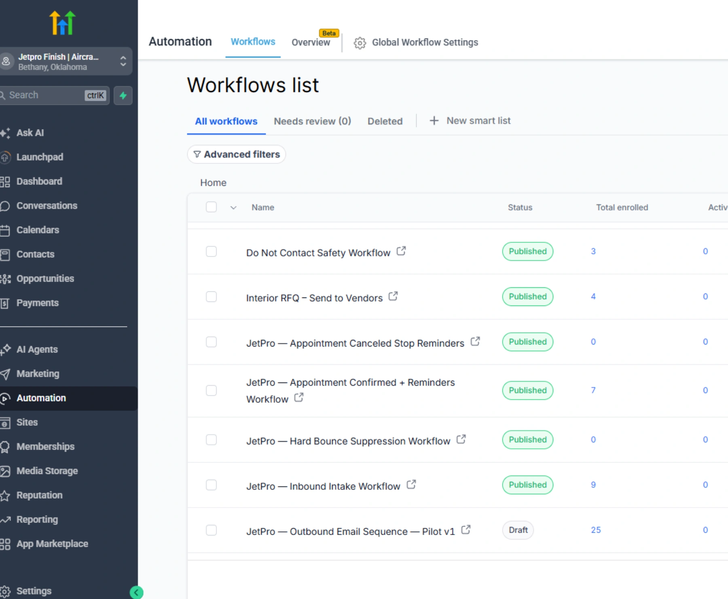Check the Do Not Contact Safety Workflow row checkbox
The width and height of the screenshot is (728, 599).
211,251
